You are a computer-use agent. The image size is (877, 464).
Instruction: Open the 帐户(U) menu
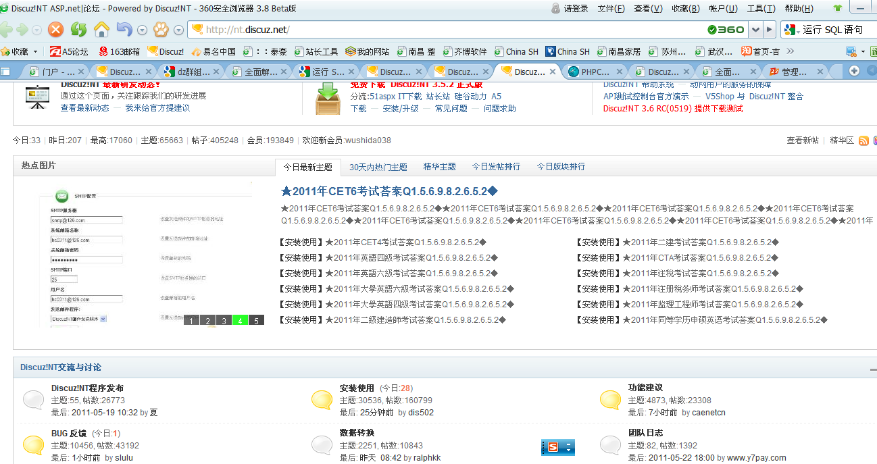(723, 8)
